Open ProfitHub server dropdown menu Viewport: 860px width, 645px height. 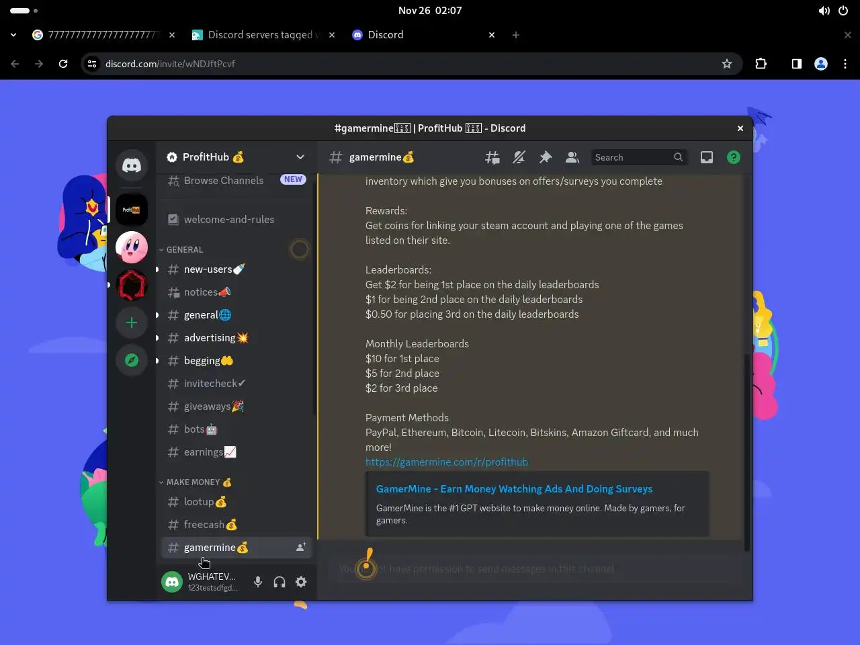[x=300, y=157]
